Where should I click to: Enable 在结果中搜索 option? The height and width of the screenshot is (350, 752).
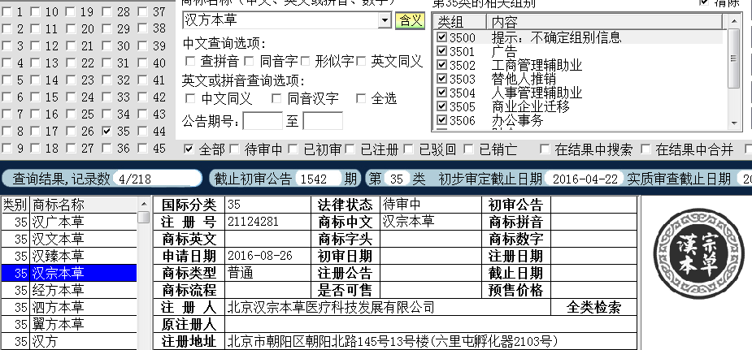click(545, 149)
